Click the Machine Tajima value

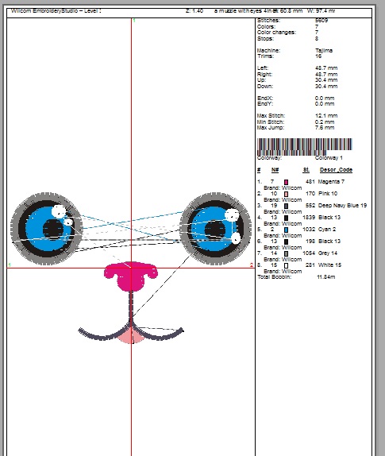tap(324, 50)
